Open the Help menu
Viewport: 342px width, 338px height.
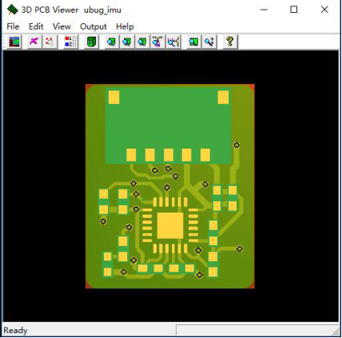125,26
